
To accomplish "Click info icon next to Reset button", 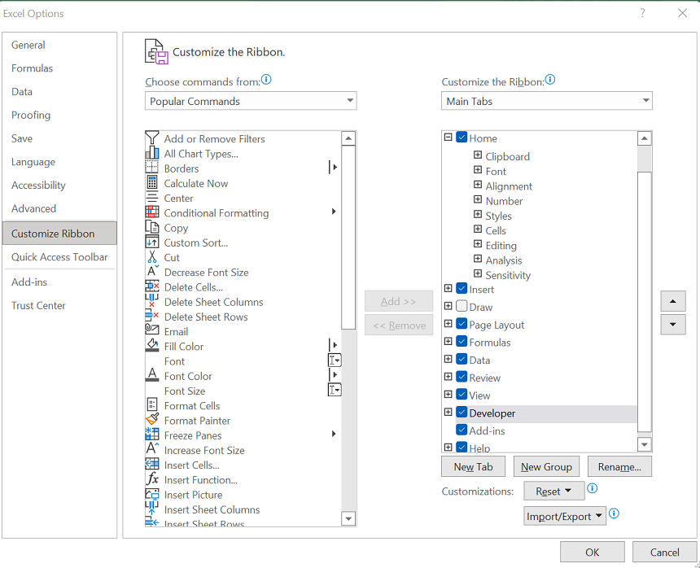I will 592,488.
